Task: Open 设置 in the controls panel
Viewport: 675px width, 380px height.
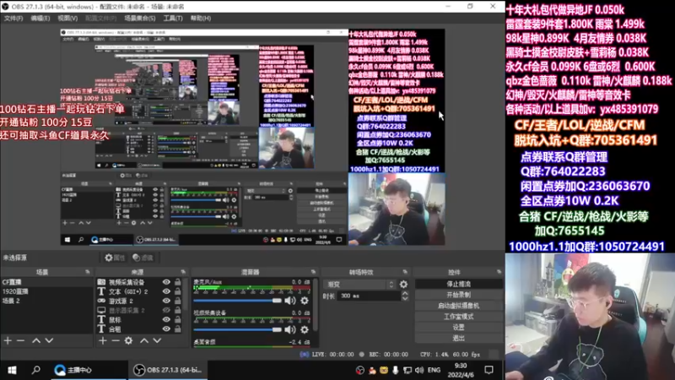Action: [x=458, y=327]
